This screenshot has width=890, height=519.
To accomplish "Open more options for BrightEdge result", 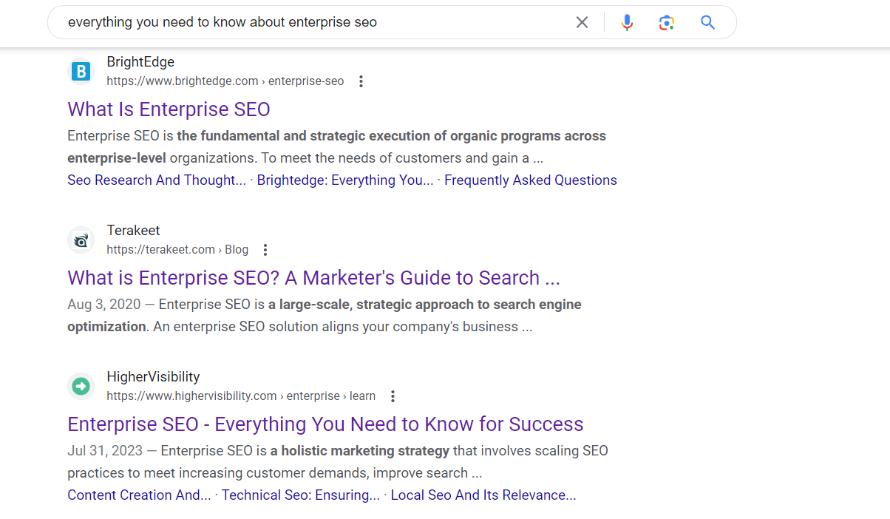I will (x=361, y=81).
